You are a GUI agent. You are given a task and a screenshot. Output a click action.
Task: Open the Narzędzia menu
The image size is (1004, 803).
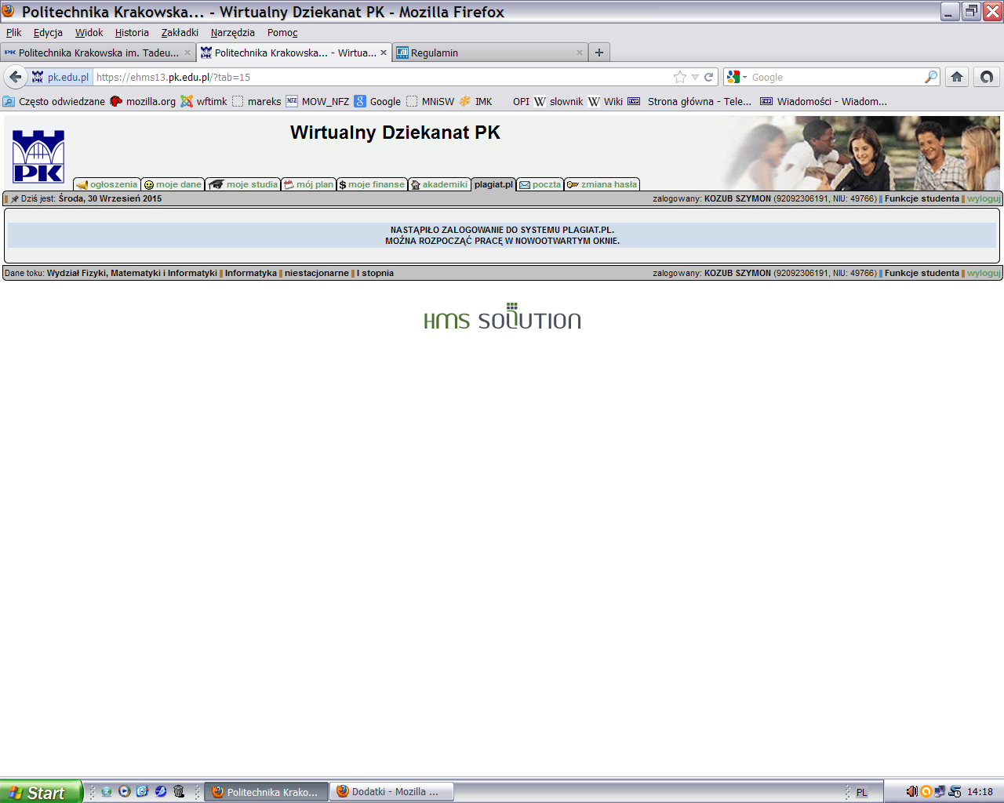pos(233,32)
